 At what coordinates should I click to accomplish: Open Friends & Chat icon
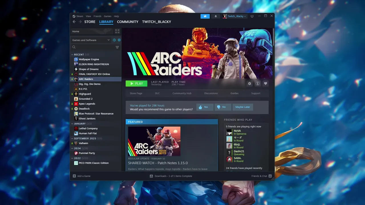(270, 176)
